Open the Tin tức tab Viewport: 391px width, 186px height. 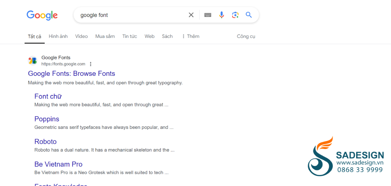coord(130,37)
